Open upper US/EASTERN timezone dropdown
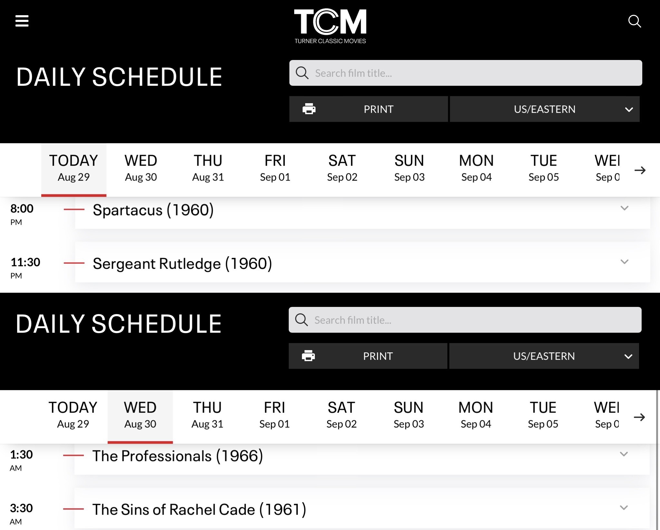The width and height of the screenshot is (660, 530). [x=544, y=109]
